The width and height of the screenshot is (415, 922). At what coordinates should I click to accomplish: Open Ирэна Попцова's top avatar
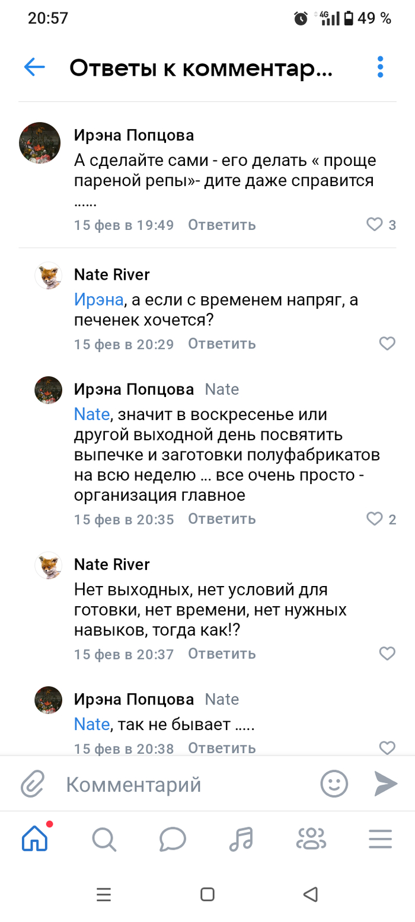(40, 143)
